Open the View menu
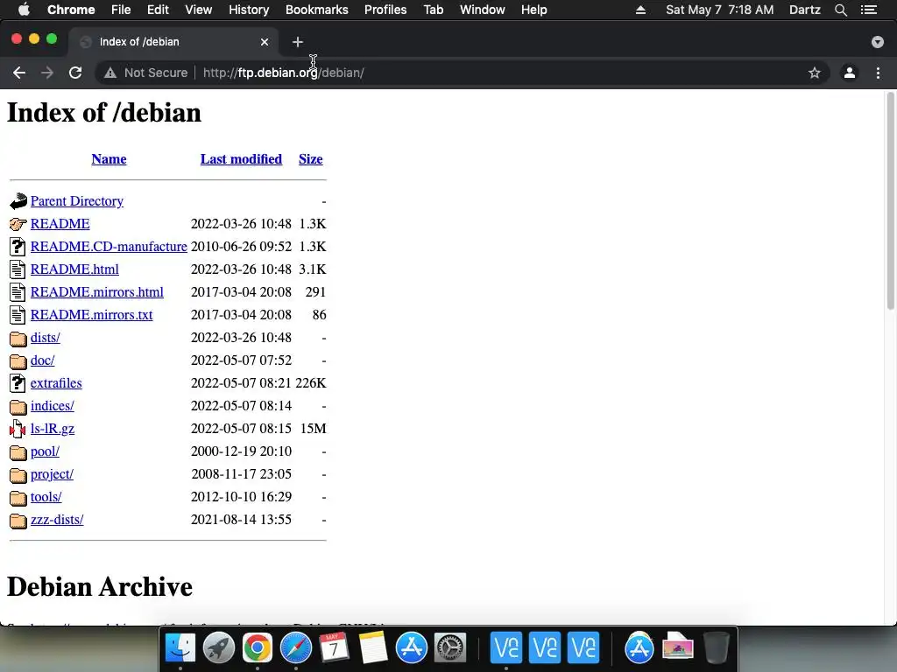 pyautogui.click(x=199, y=10)
